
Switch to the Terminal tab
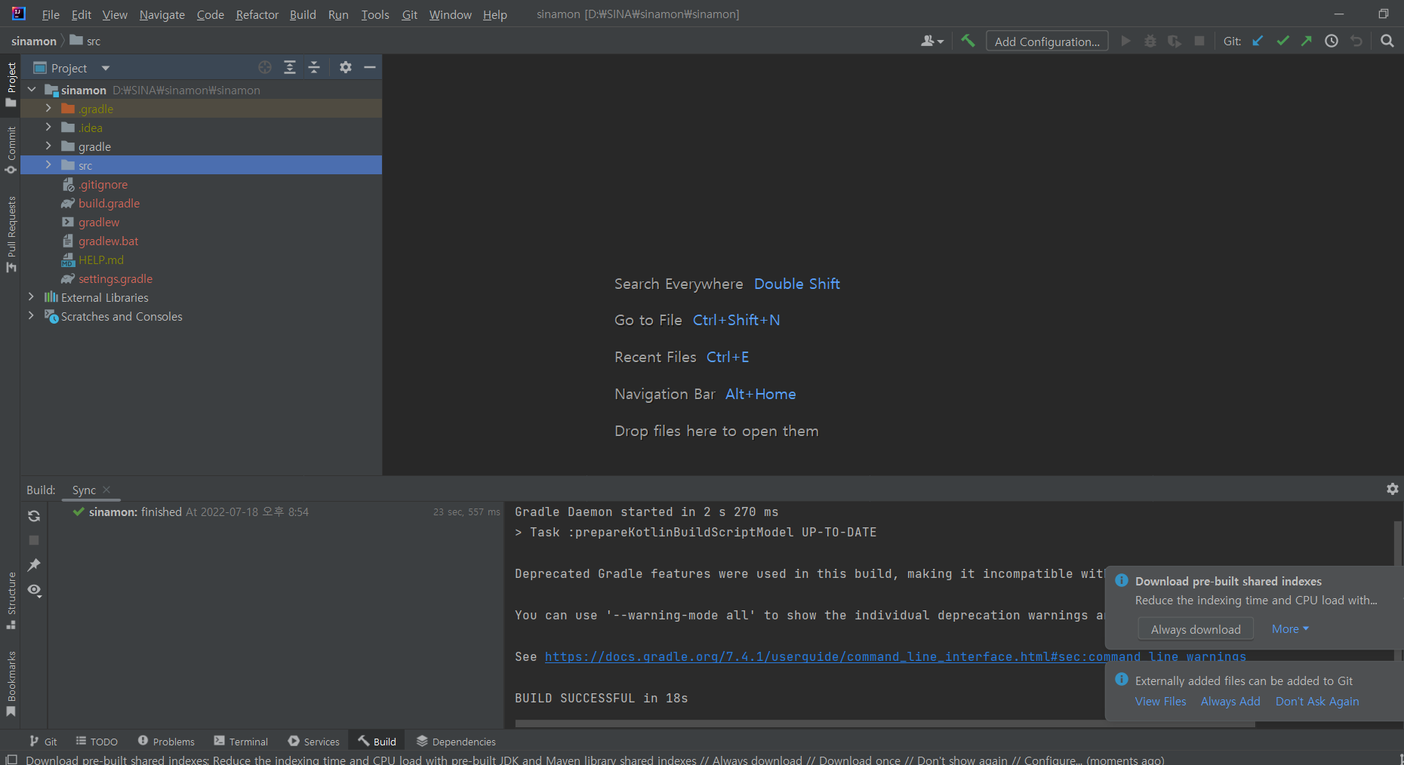tap(241, 742)
